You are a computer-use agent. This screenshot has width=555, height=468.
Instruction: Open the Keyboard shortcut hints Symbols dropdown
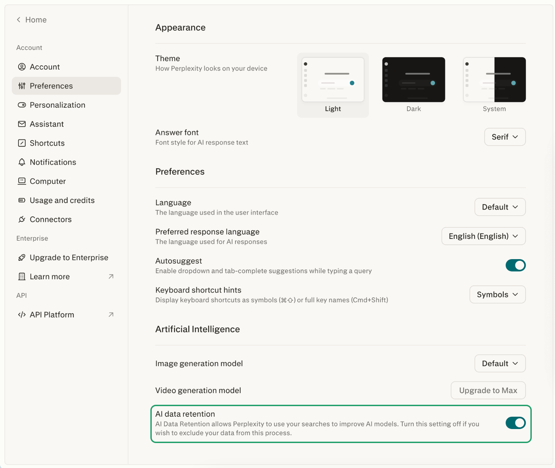pos(497,295)
